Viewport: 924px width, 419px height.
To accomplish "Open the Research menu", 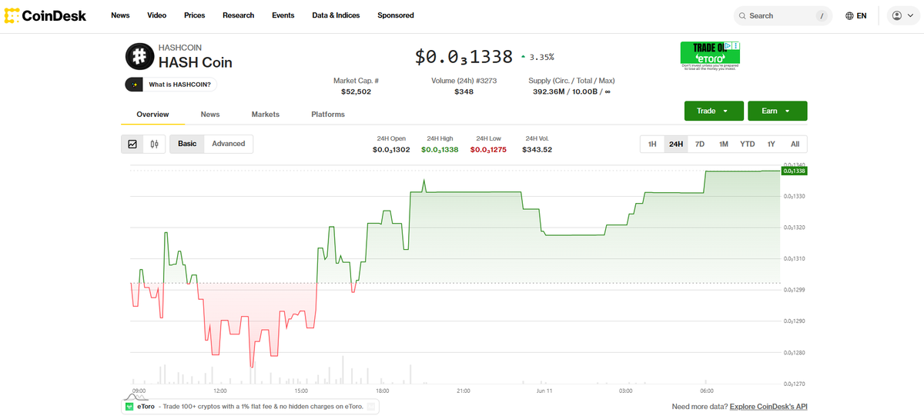I will pos(238,15).
